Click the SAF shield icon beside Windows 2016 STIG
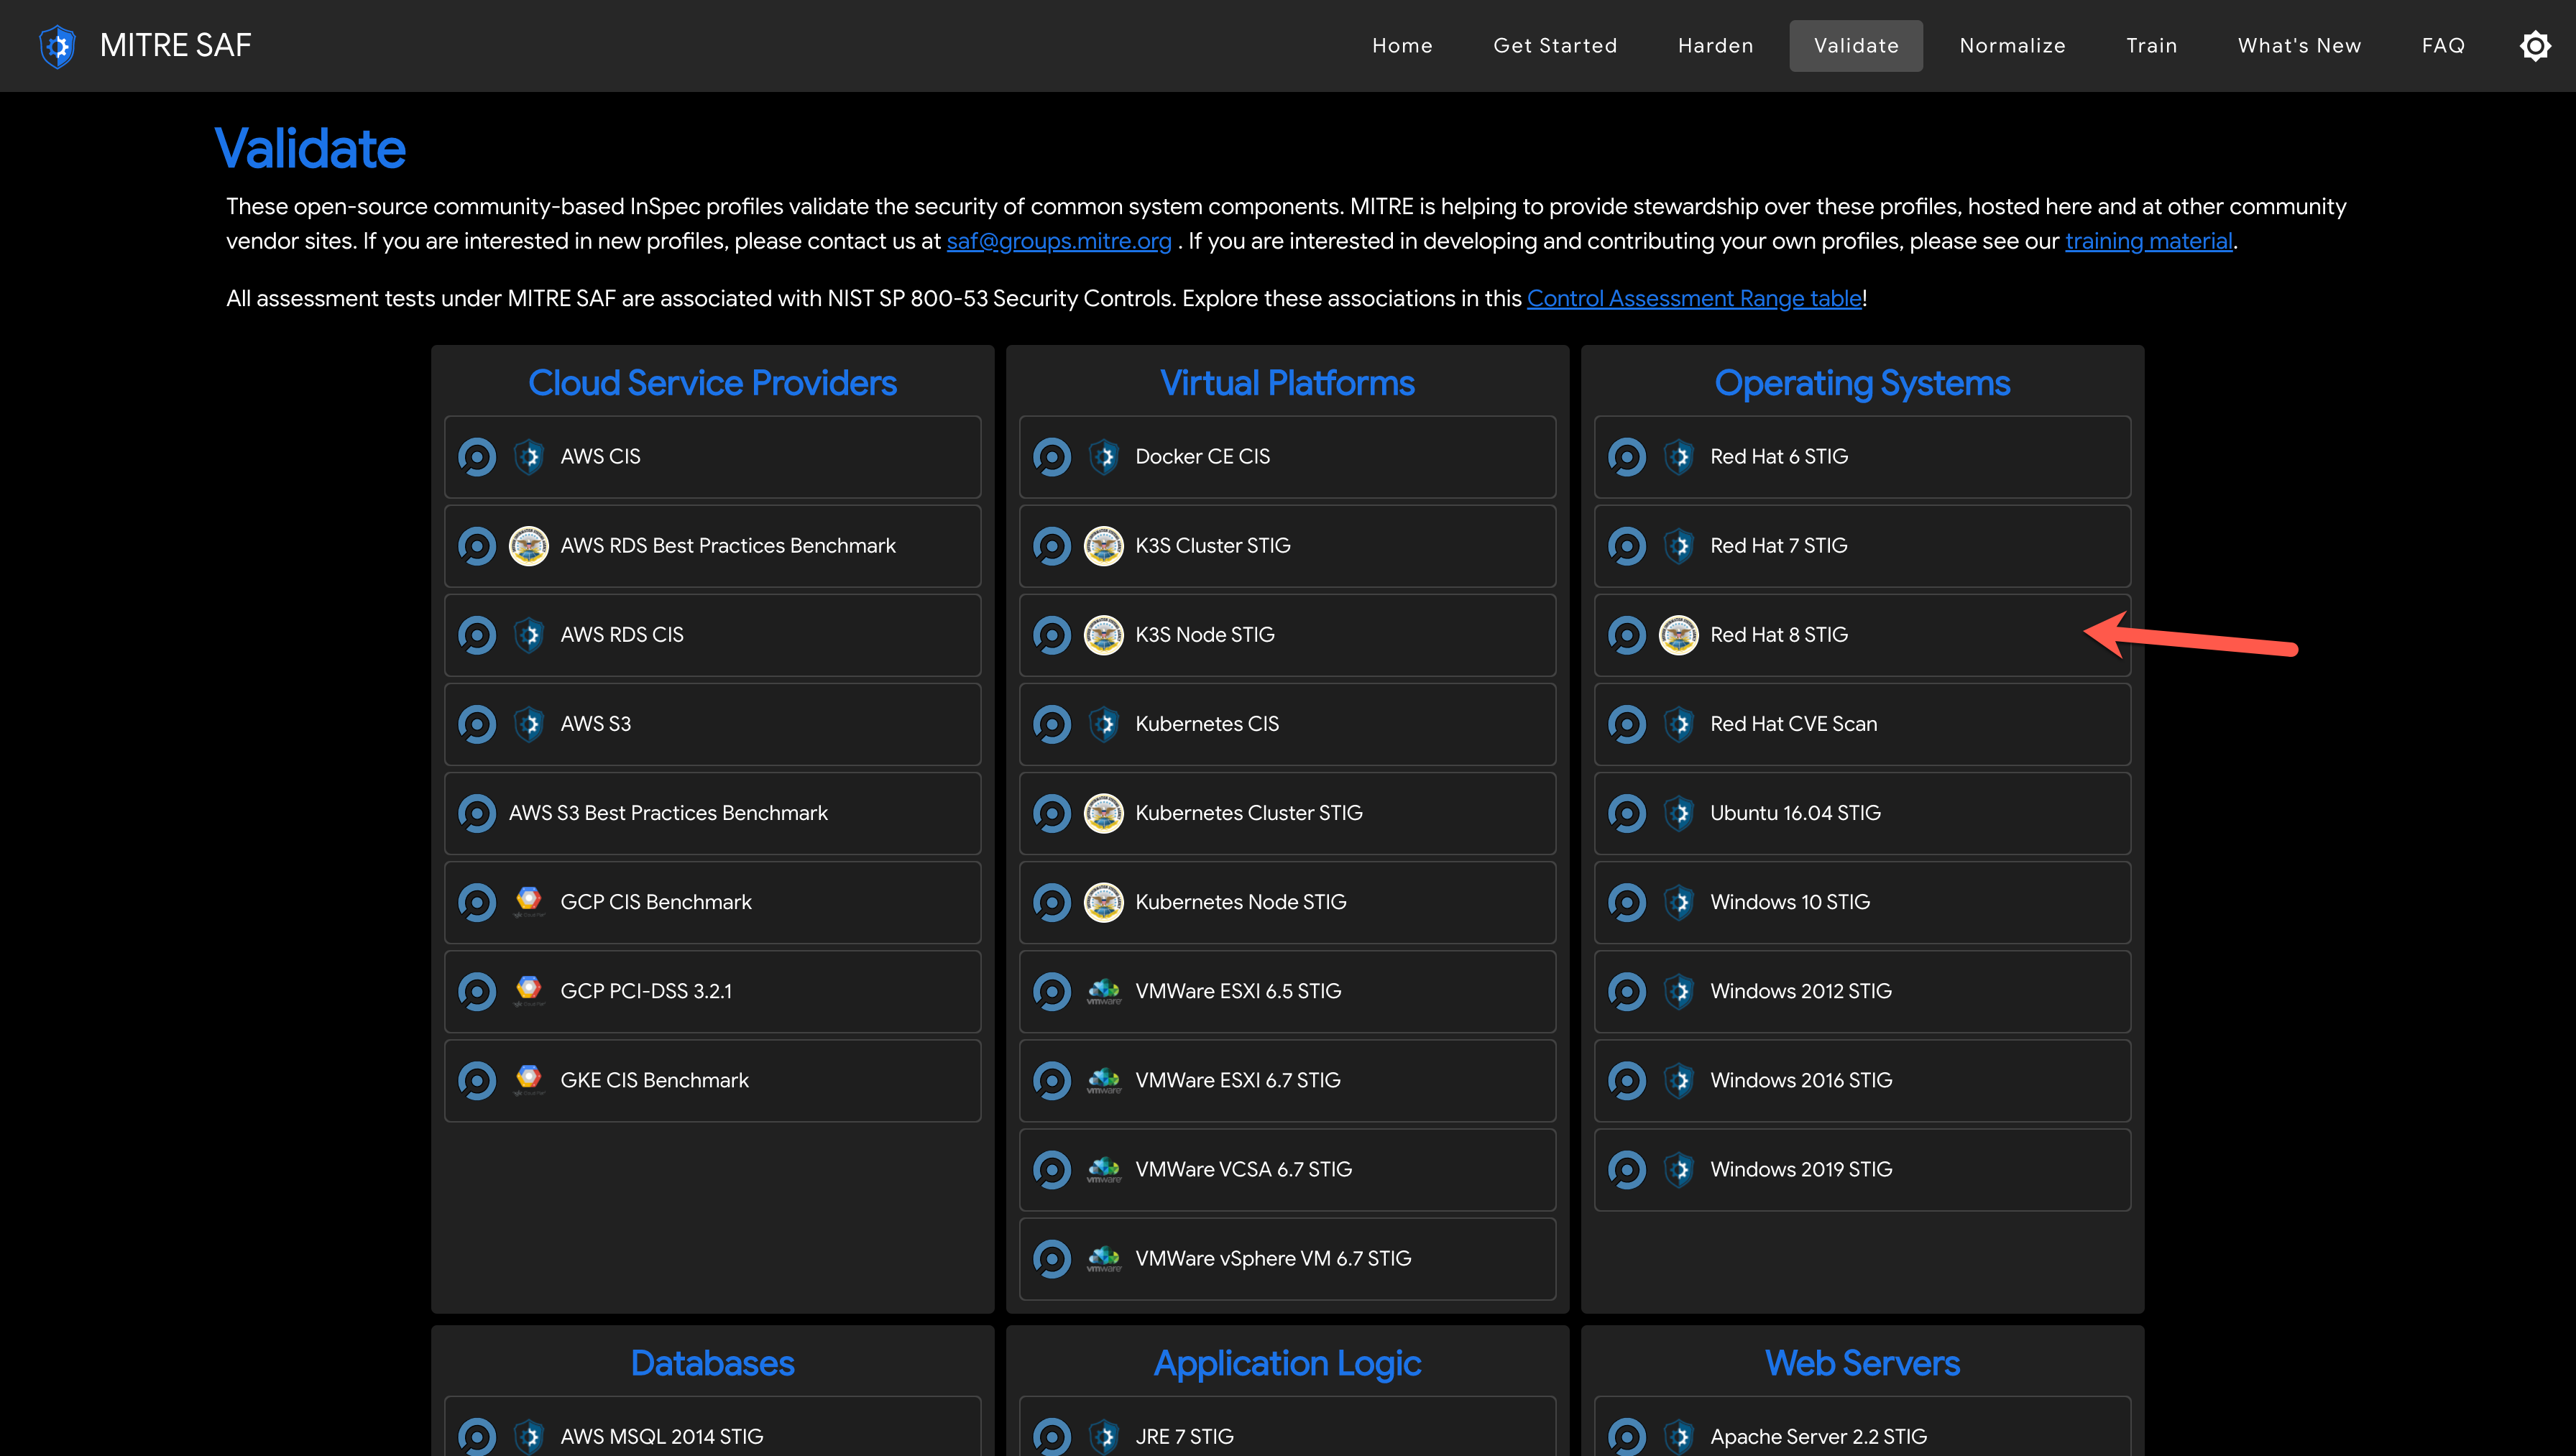2576x1456 pixels. [1679, 1080]
